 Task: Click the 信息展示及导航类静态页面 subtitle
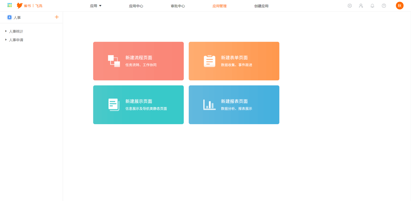(x=146, y=109)
